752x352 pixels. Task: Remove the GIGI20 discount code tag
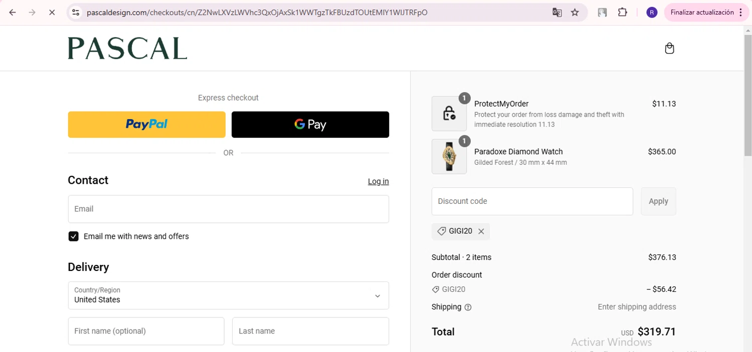(481, 231)
